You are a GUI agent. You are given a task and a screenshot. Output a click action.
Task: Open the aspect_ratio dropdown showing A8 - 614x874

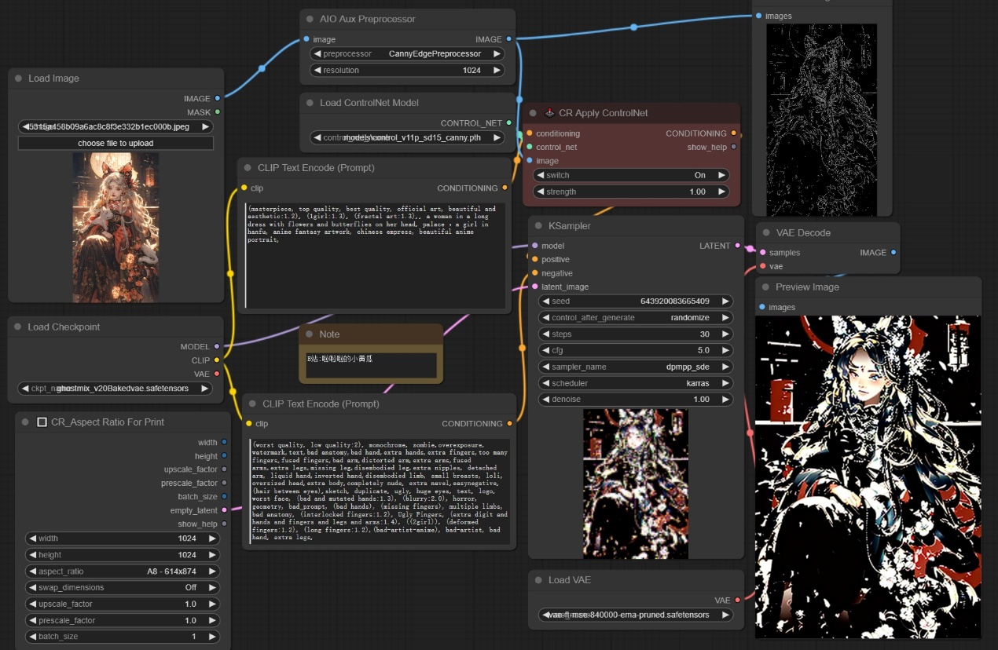point(122,571)
